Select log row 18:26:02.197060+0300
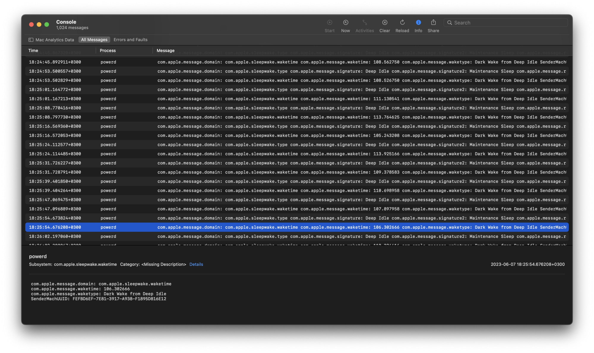594x353 pixels. click(297, 236)
